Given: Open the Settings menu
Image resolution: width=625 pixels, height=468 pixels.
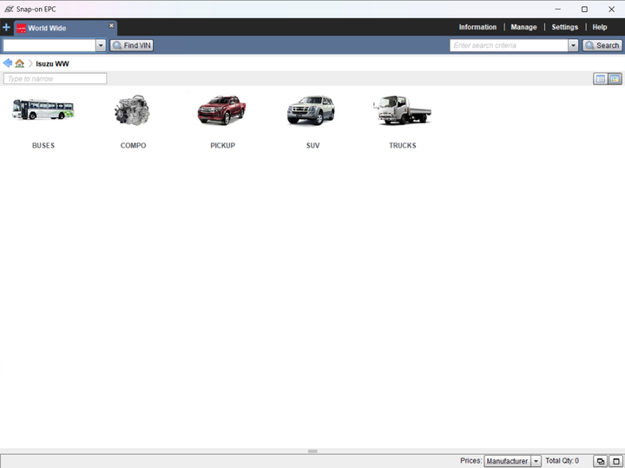Looking at the screenshot, I should click(x=564, y=27).
